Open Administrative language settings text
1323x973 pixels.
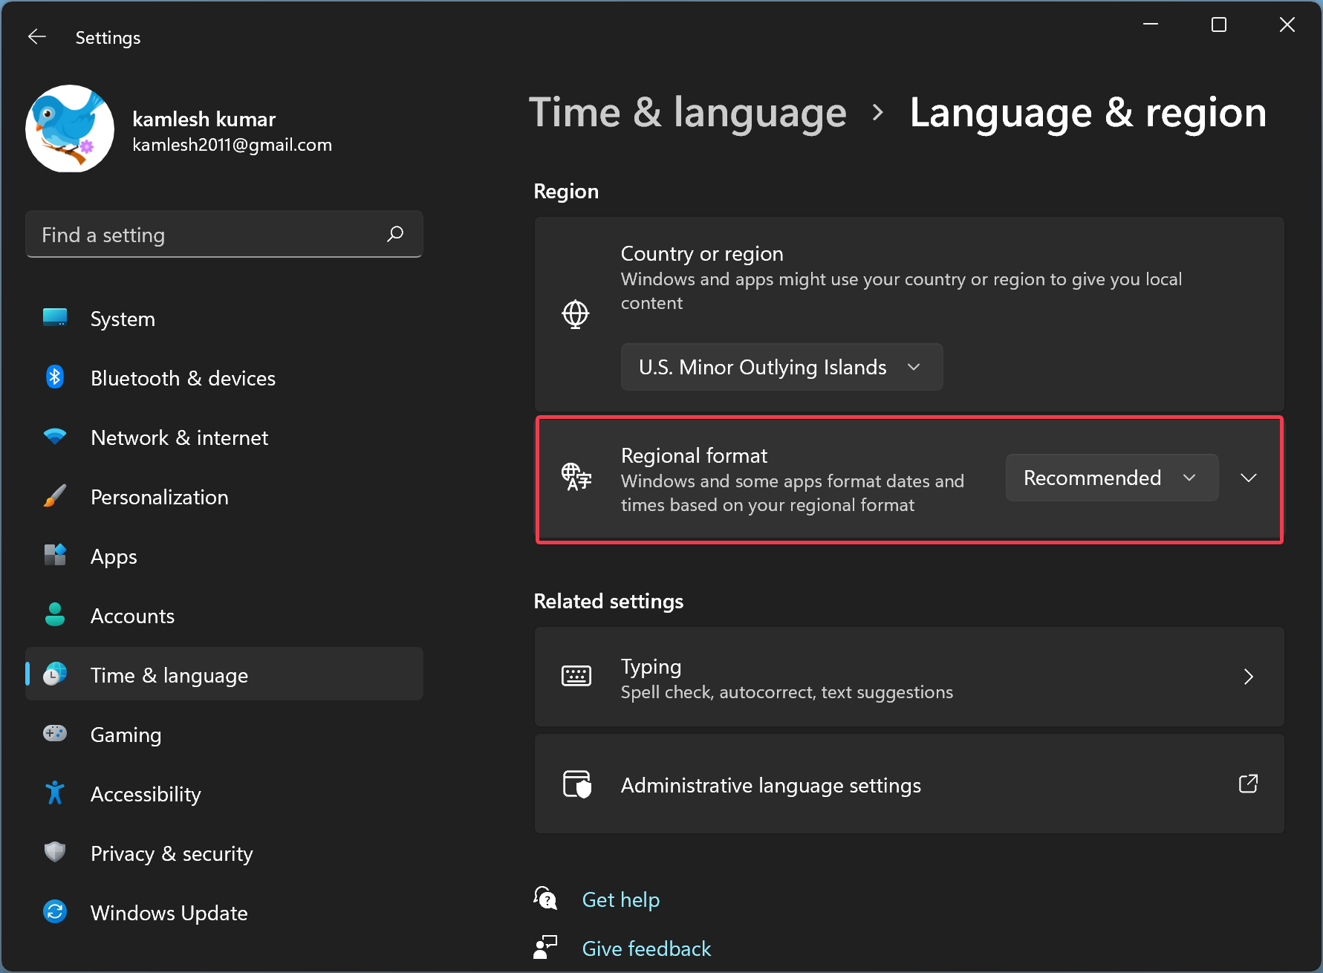point(771,786)
